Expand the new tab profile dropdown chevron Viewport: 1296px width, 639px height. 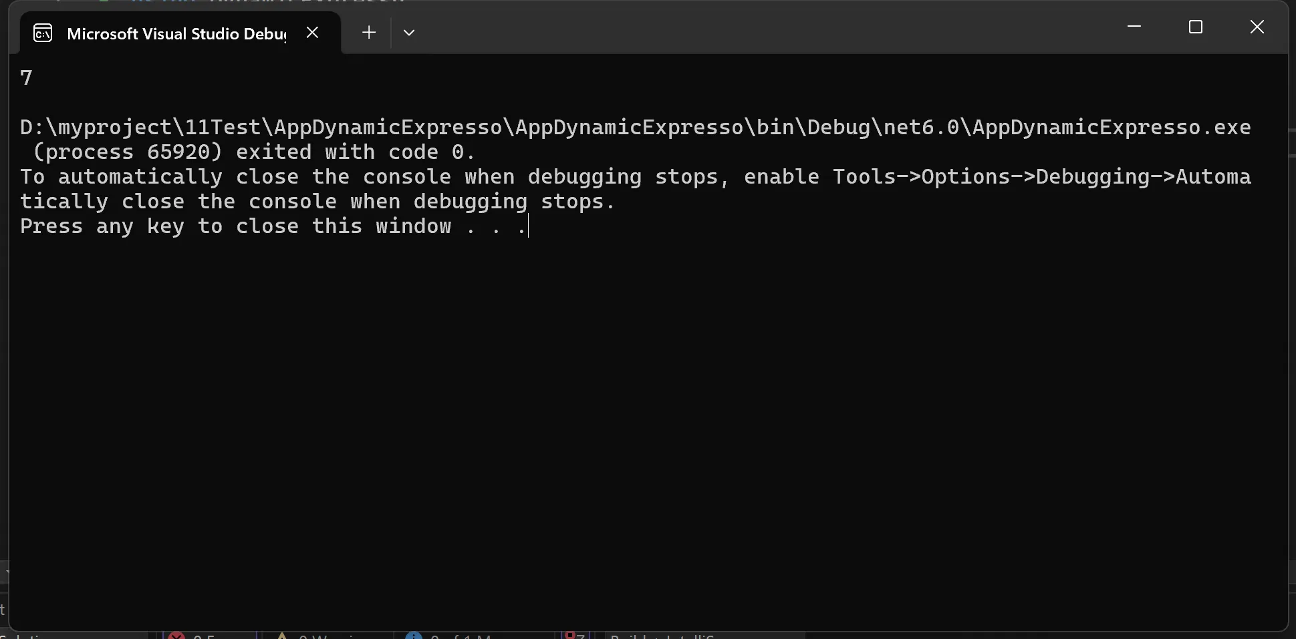(x=409, y=32)
